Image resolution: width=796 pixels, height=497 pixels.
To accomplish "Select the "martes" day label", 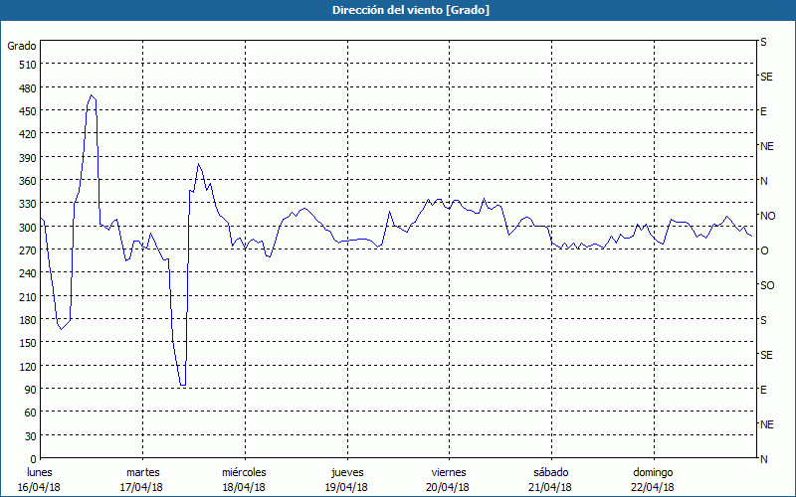I will tap(143, 472).
